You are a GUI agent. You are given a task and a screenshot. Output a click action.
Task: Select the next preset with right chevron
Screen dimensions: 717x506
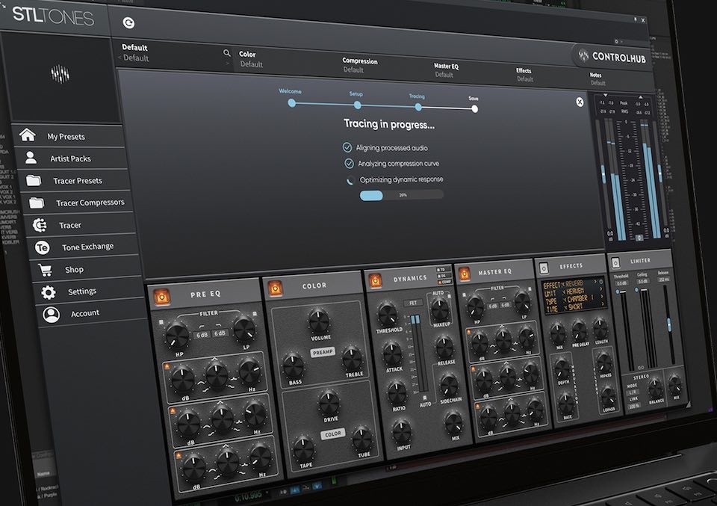point(227,63)
